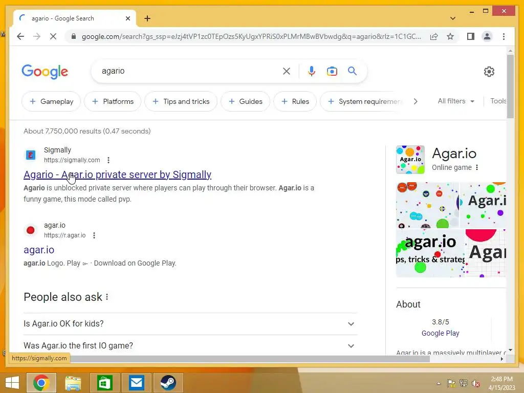Open the Chrome side panel icon
Image resolution: width=524 pixels, height=393 pixels.
coord(471,36)
